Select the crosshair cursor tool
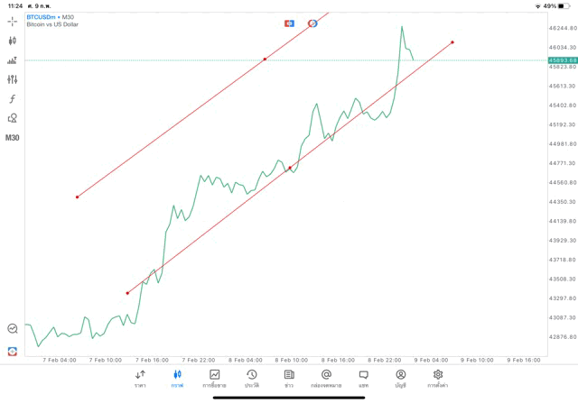 (x=13, y=21)
